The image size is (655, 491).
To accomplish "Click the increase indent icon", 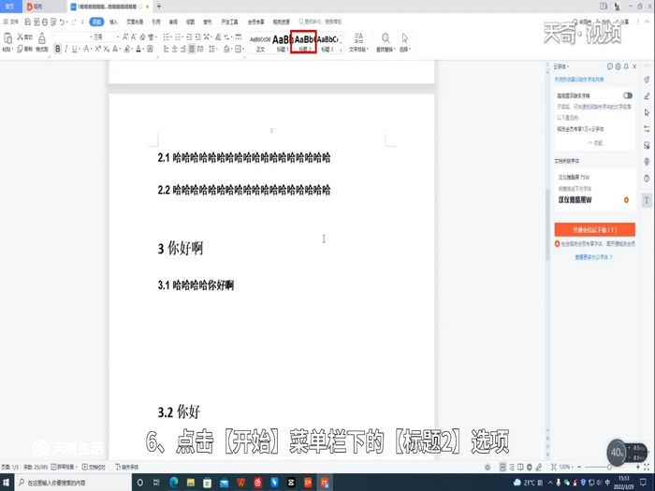I will click(x=197, y=37).
